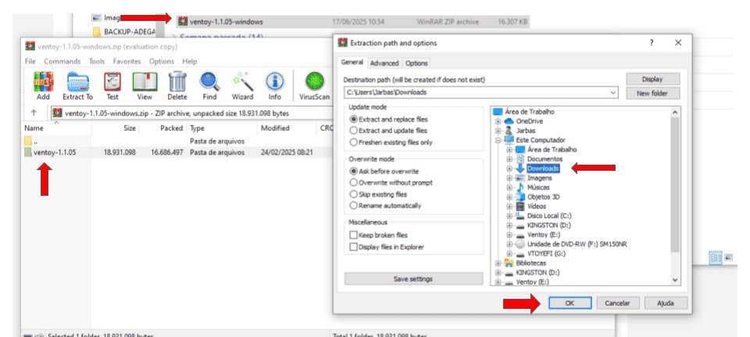Select 'Rename automatically' option
This screenshot has width=750, height=337.
click(x=354, y=206)
